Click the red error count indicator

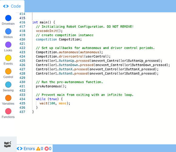coord(48,149)
